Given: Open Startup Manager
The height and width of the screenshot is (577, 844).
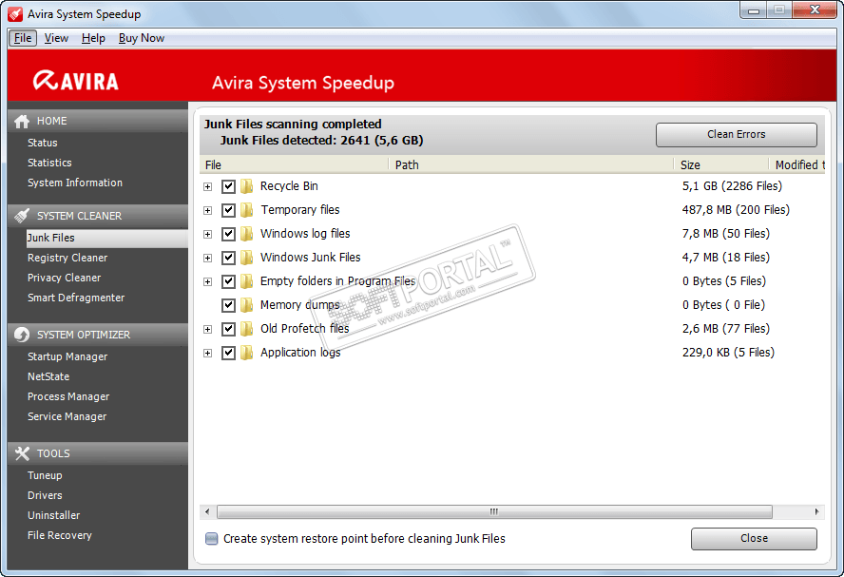Looking at the screenshot, I should tap(67, 356).
